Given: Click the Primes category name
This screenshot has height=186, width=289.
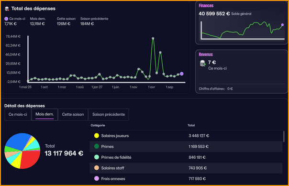Looking at the screenshot, I should click(107, 147).
